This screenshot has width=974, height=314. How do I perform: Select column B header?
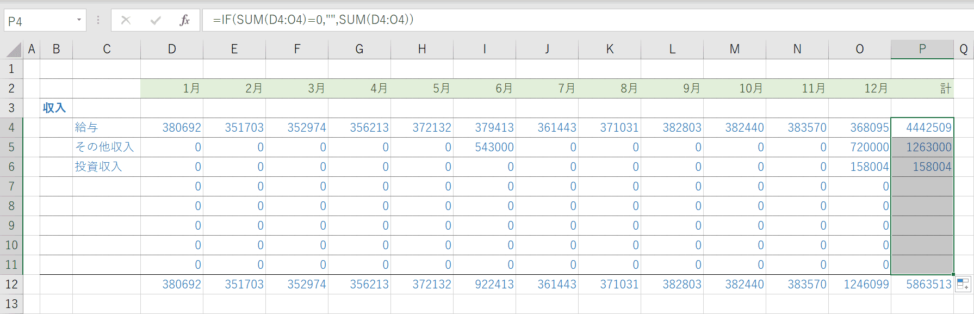57,50
